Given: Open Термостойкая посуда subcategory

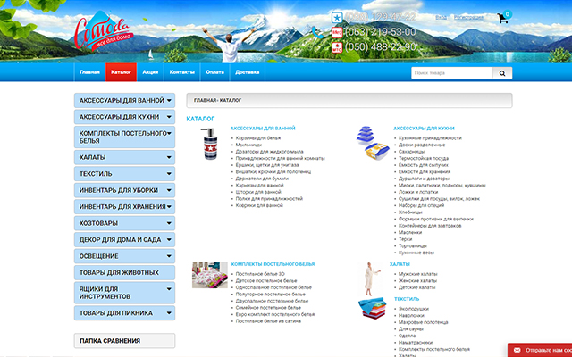Looking at the screenshot, I should pyautogui.click(x=424, y=159).
